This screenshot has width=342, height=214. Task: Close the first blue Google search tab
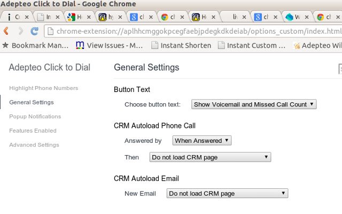pos(151,17)
